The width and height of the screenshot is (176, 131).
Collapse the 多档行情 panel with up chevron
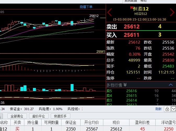click(x=171, y=85)
